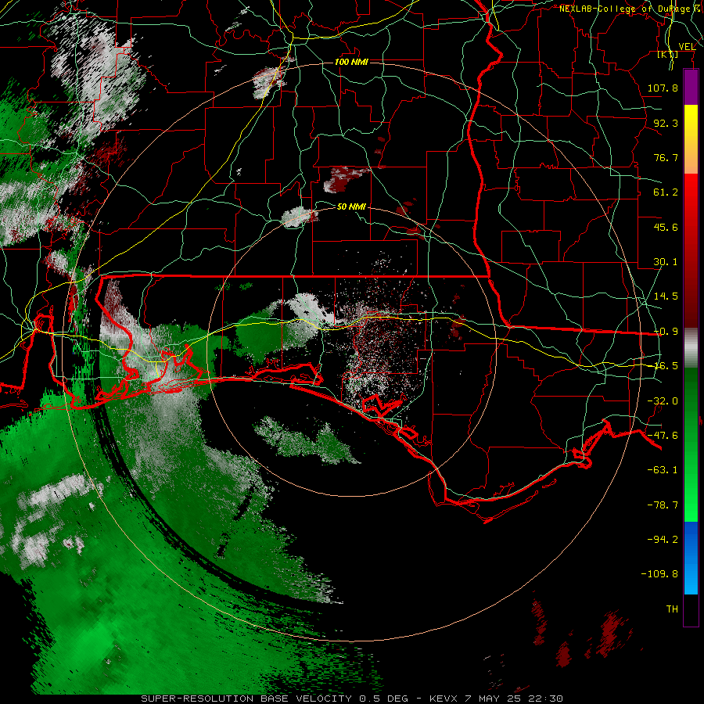The image size is (704, 704).
Task: Click the blue segment of the velocity color bar
Action: point(691,558)
